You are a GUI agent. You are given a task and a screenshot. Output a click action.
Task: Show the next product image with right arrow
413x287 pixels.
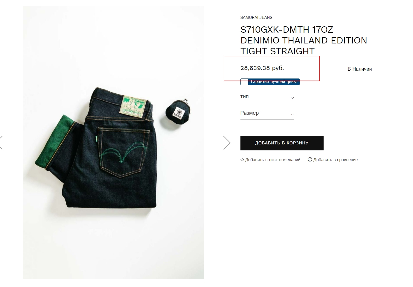coord(227,143)
